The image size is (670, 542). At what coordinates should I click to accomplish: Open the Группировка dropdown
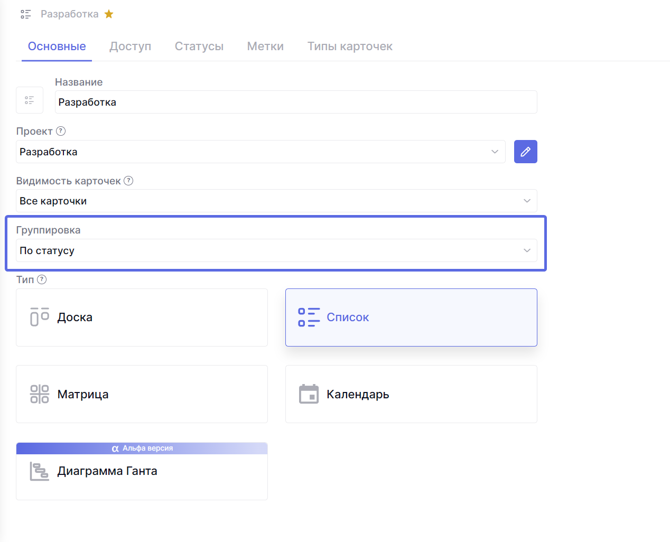[x=276, y=250]
